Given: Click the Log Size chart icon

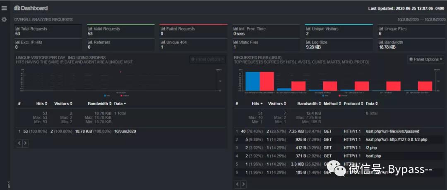Looking at the screenshot, I should point(308,42).
